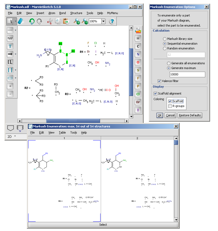Viewport: 218px width, 231px height.
Task: Select the chain bond zigzag tool
Action: pos(10,38)
